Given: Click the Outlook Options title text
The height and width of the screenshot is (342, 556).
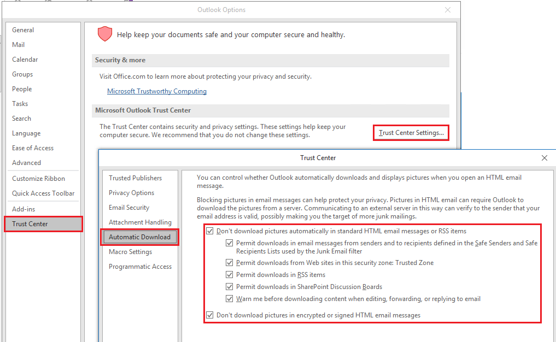Looking at the screenshot, I should pos(221,10).
